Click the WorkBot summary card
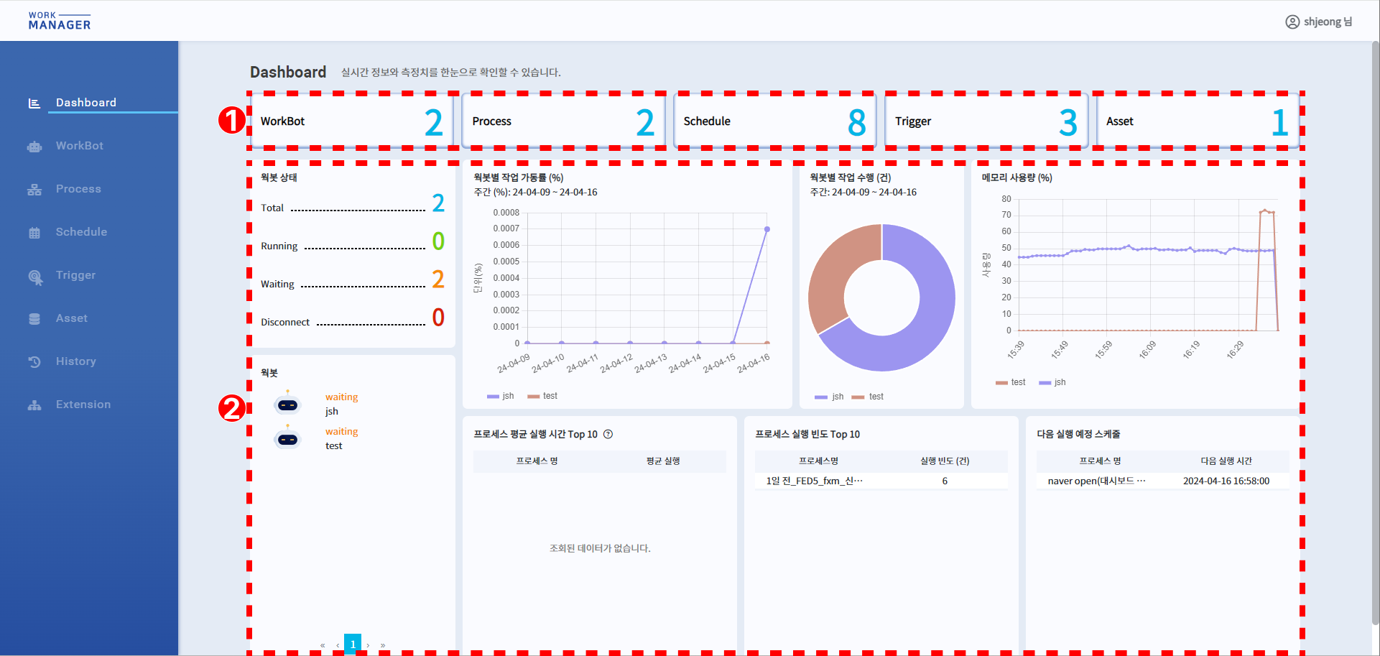 [x=352, y=121]
